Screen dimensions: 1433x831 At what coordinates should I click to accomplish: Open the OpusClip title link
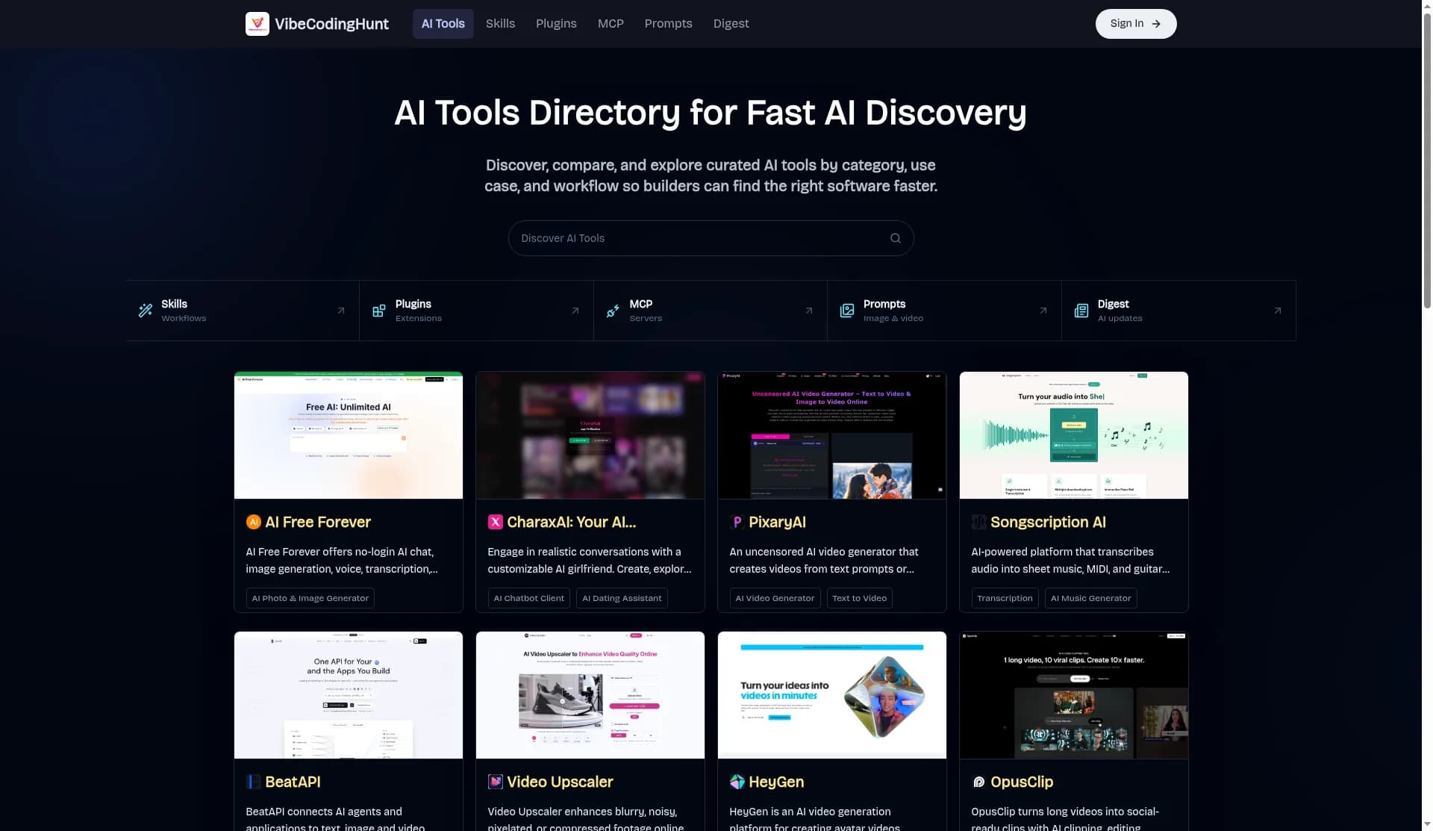pyautogui.click(x=1022, y=782)
